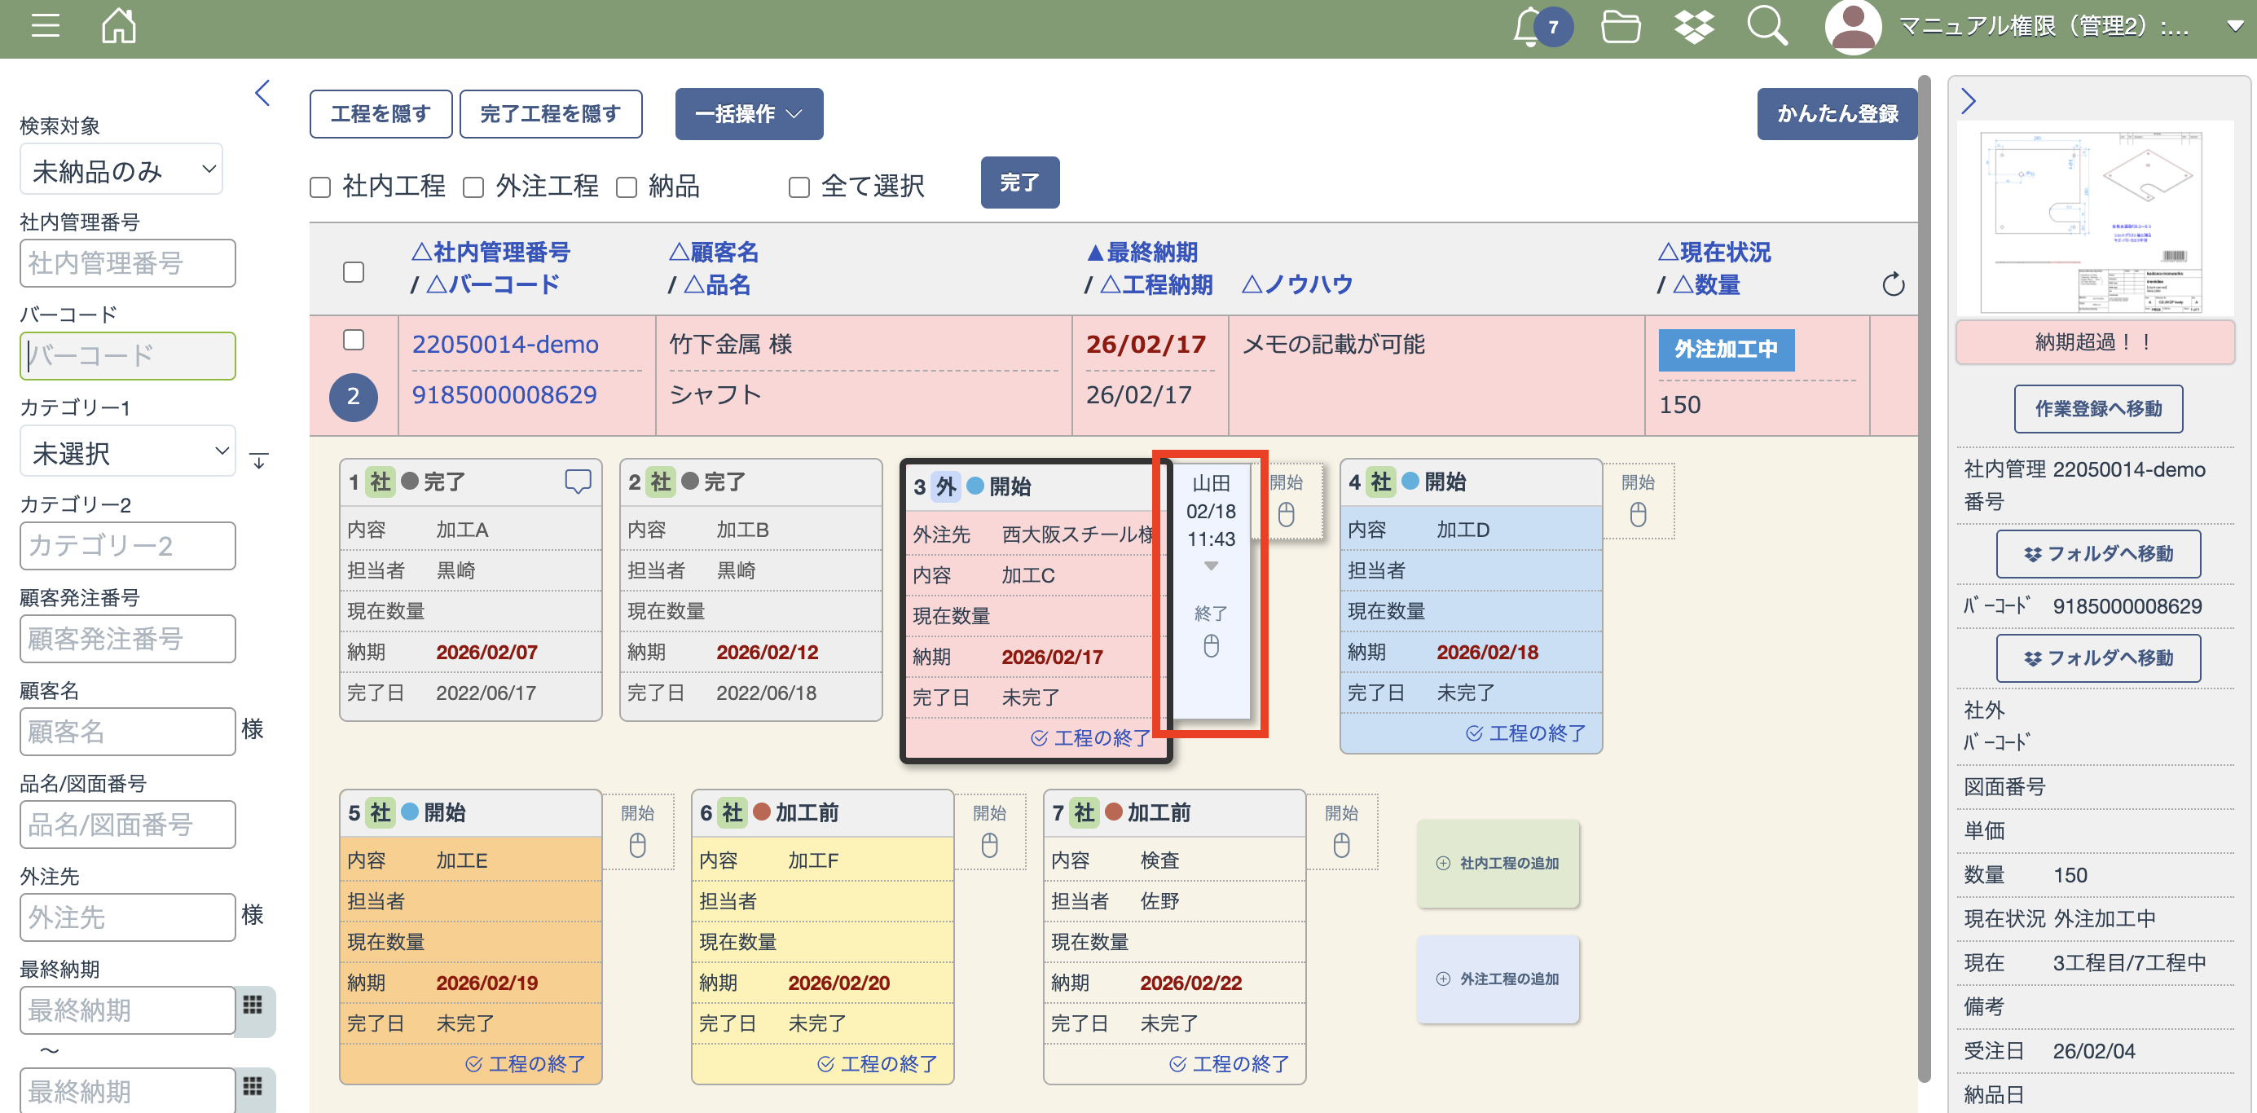
Task: Click the かんたん登録 button
Action: click(x=1837, y=114)
